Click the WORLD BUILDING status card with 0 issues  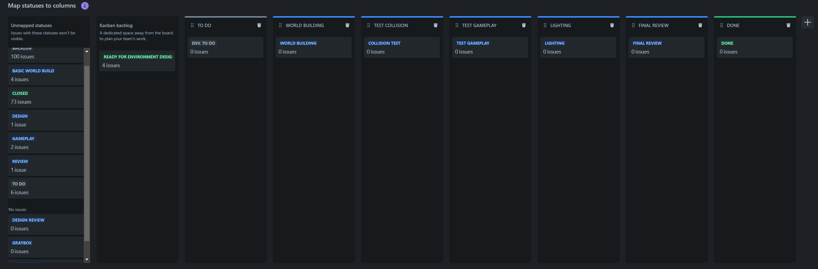pyautogui.click(x=314, y=47)
